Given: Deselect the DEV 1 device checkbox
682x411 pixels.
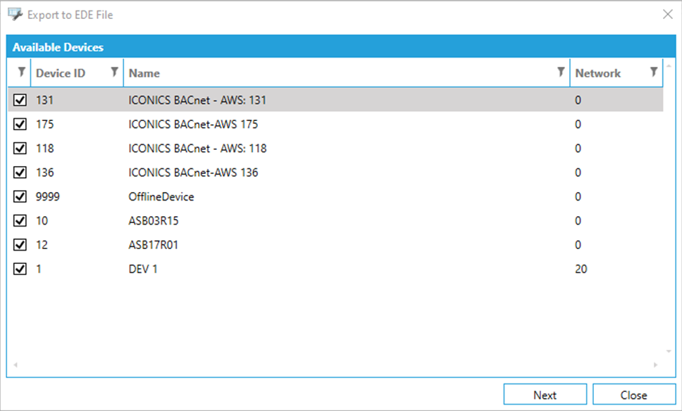Looking at the screenshot, I should pos(20,269).
